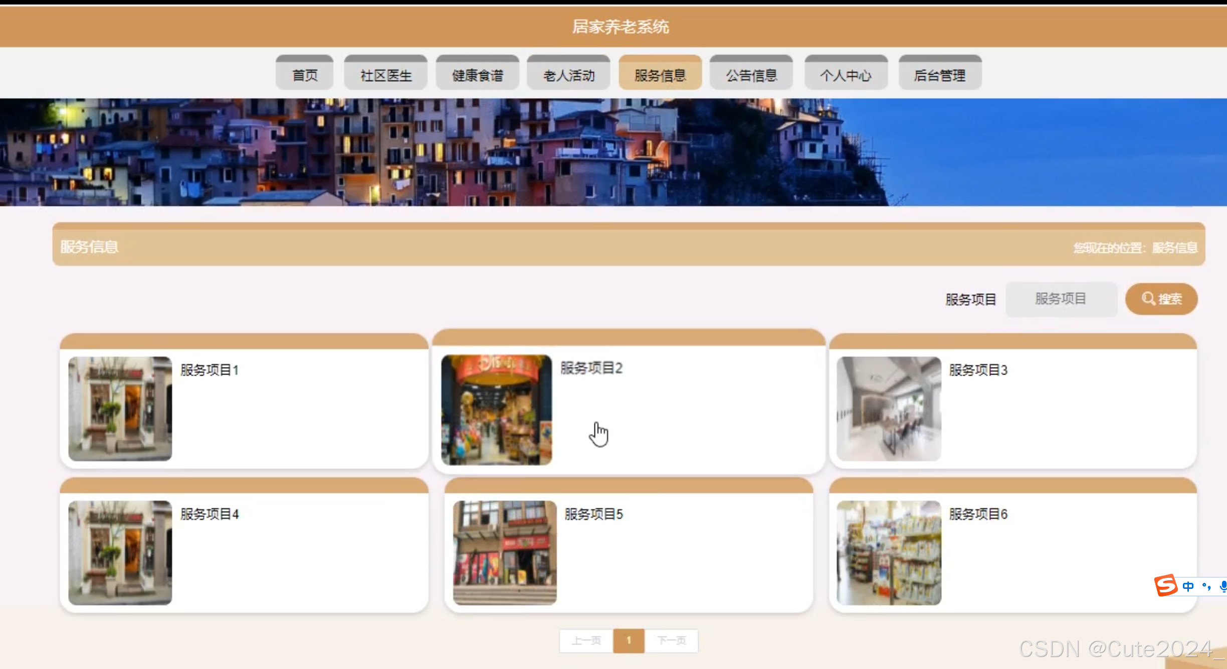This screenshot has height=669, width=1227.
Task: Click 下一页 pagination button
Action: coord(671,640)
